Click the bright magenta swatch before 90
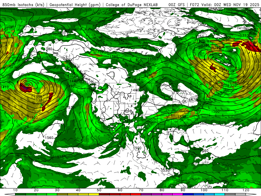 point(177,194)
